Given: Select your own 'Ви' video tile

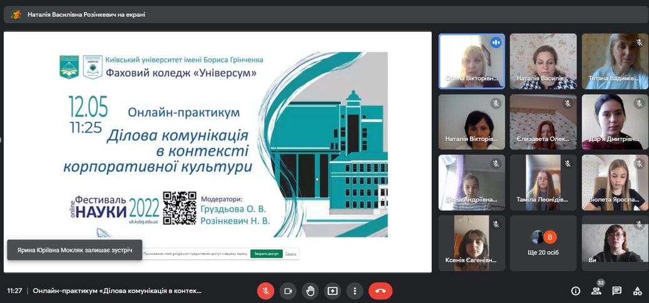Looking at the screenshot, I should [615, 243].
